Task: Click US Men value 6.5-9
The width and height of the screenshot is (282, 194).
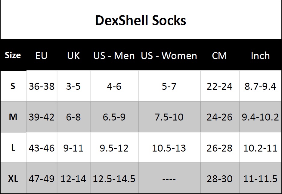Action: click(114, 117)
